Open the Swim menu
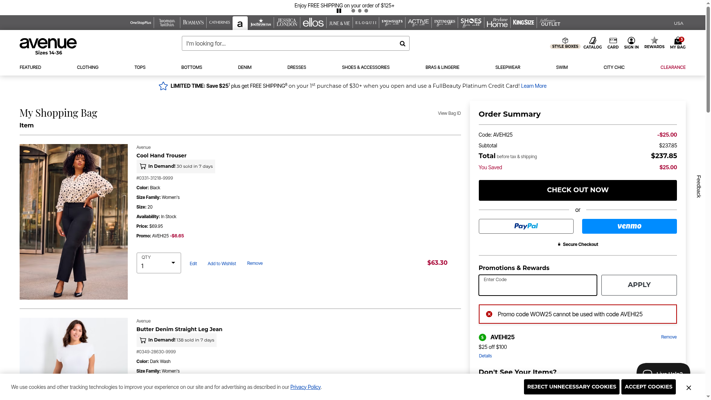 coord(562,67)
